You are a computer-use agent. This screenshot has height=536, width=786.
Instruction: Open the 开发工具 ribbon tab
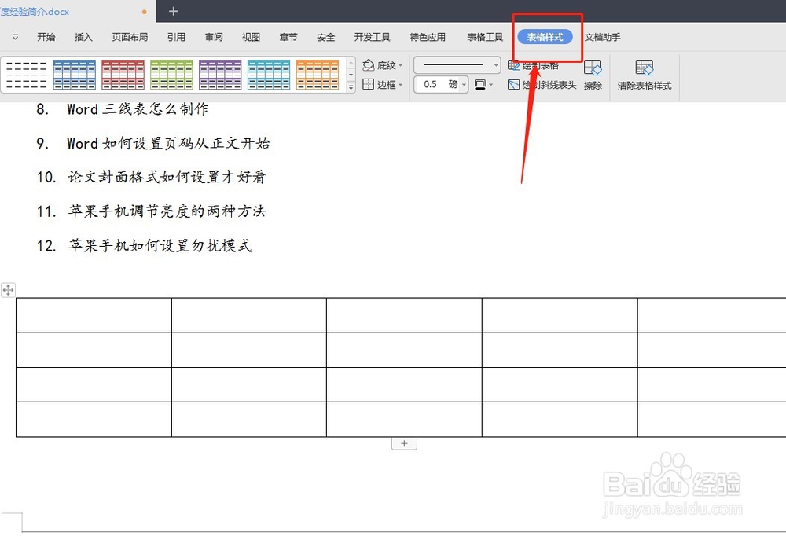point(372,36)
